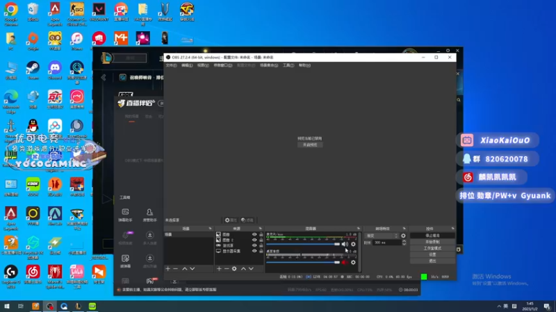Open the 文件(F) menu in OBS
This screenshot has width=556, height=312.
171,65
